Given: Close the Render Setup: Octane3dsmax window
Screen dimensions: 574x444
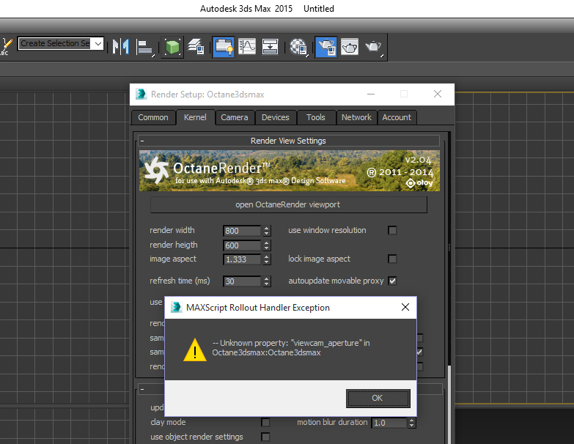Looking at the screenshot, I should 438,94.
